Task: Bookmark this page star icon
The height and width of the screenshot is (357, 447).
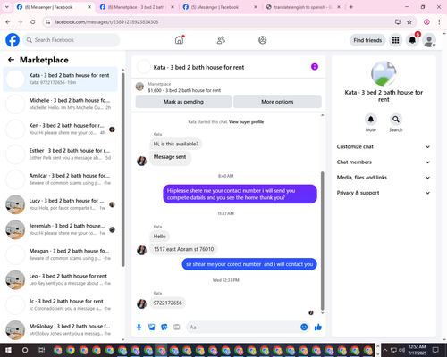Action: click(x=409, y=21)
